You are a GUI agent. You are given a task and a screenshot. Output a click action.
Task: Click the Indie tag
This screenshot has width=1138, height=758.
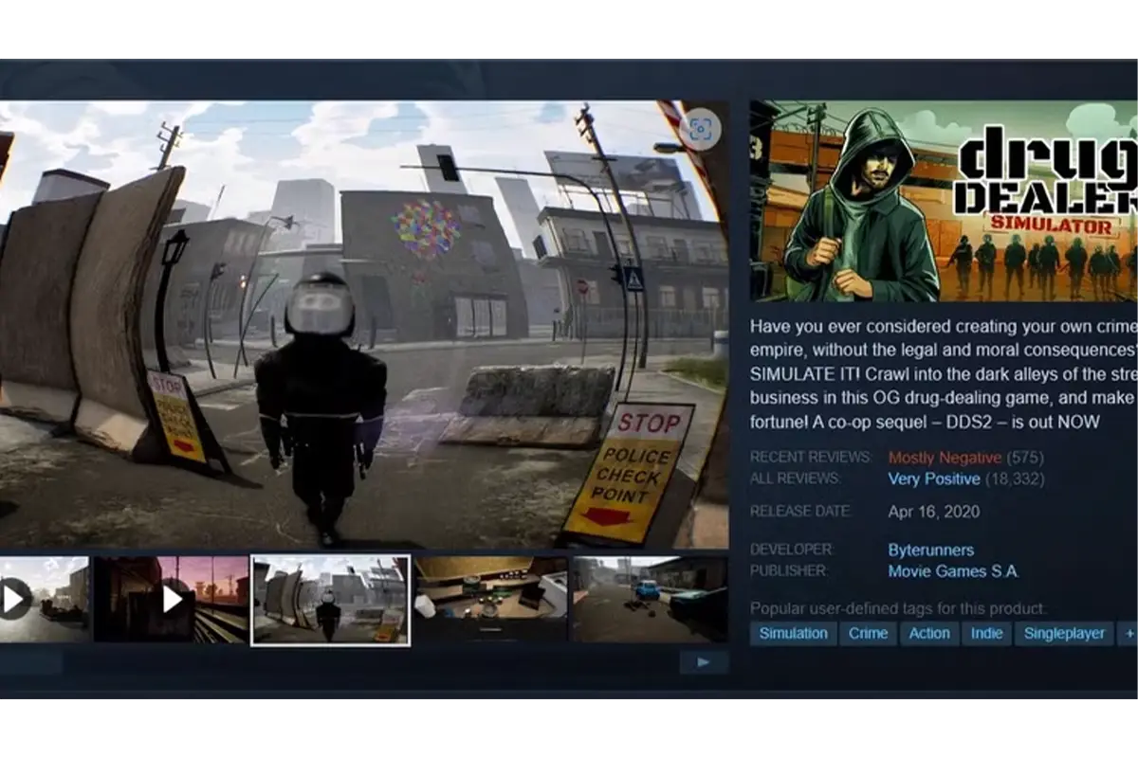tap(986, 634)
